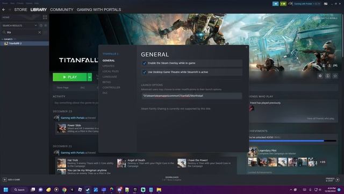Open the COMMUNITY tab
The image size is (344, 194).
[62, 10]
